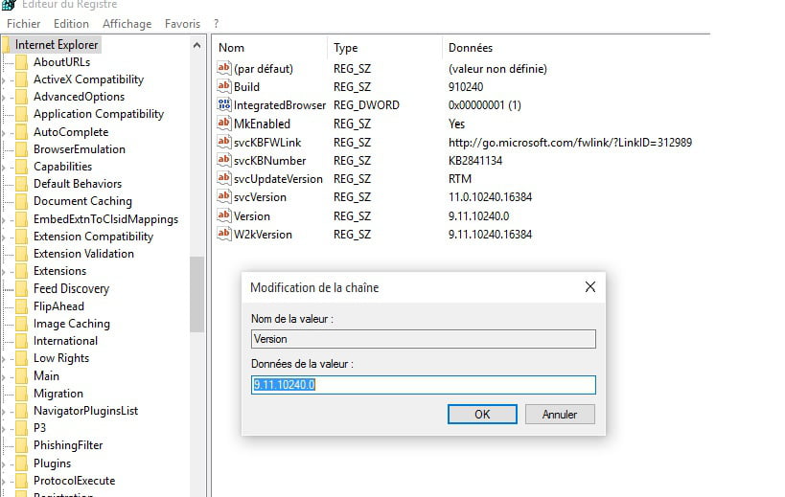Viewport: 785px width, 497px height.
Task: Click the string icon of W2kVersion
Action: tap(223, 234)
